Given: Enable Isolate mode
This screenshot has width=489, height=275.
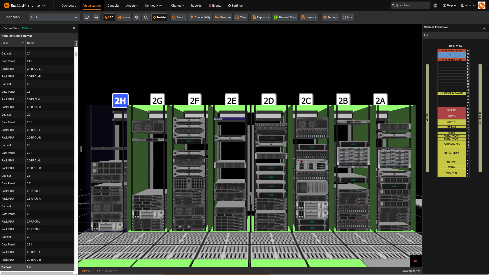Looking at the screenshot, I should point(159,17).
